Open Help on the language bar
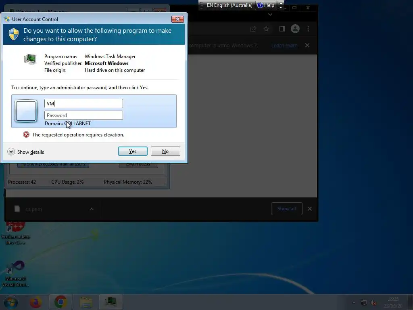This screenshot has height=310, width=413. click(266, 5)
